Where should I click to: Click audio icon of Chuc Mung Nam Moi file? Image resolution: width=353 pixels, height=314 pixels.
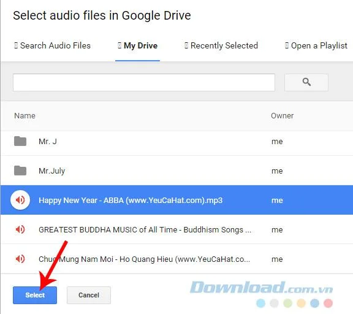tap(20, 259)
